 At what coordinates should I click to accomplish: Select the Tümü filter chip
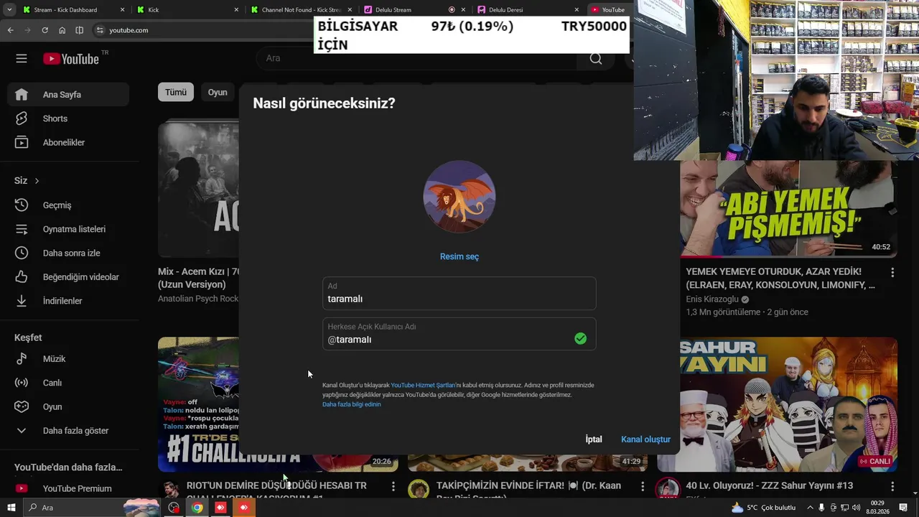176,92
